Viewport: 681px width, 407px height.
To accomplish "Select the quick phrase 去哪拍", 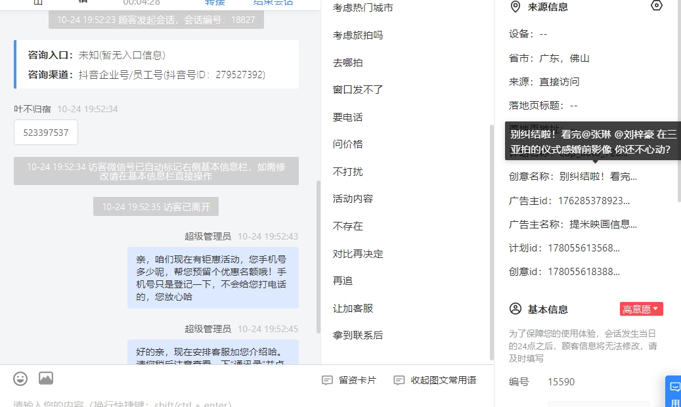I will click(348, 62).
